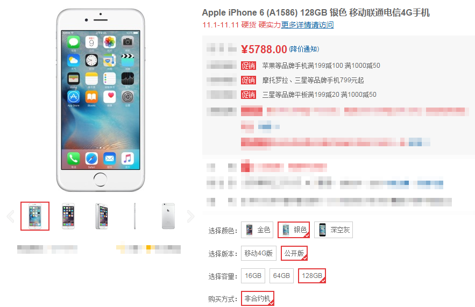Pick the 128GB capacity
The width and height of the screenshot is (475, 307).
click(312, 276)
